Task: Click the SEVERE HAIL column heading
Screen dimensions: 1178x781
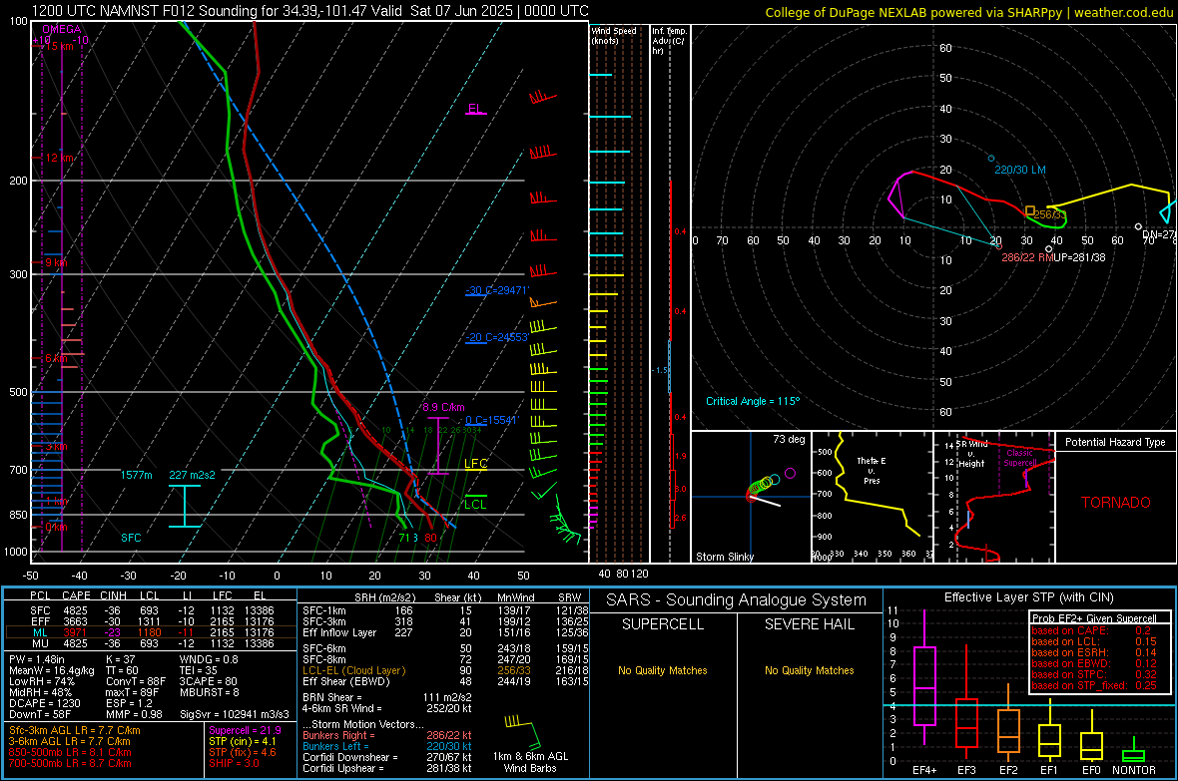Action: click(809, 624)
